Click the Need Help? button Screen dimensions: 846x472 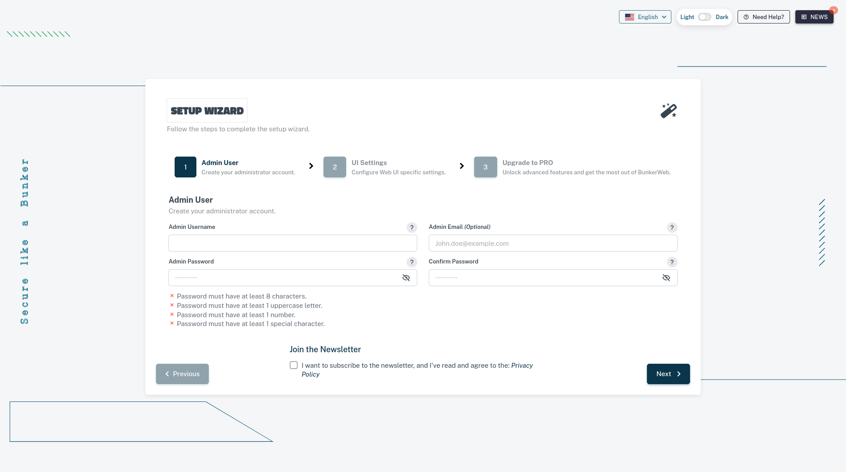tap(763, 17)
